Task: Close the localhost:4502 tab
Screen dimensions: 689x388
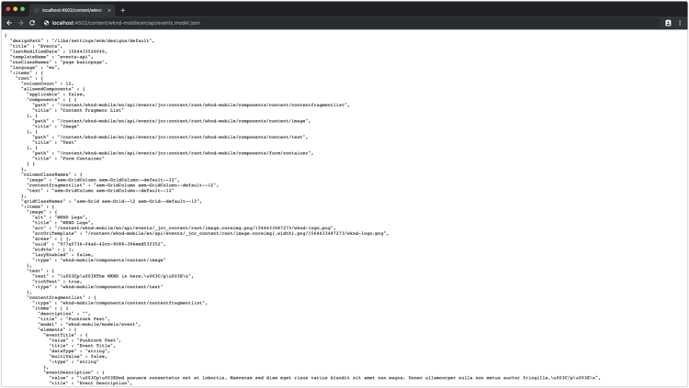Action: click(x=109, y=10)
